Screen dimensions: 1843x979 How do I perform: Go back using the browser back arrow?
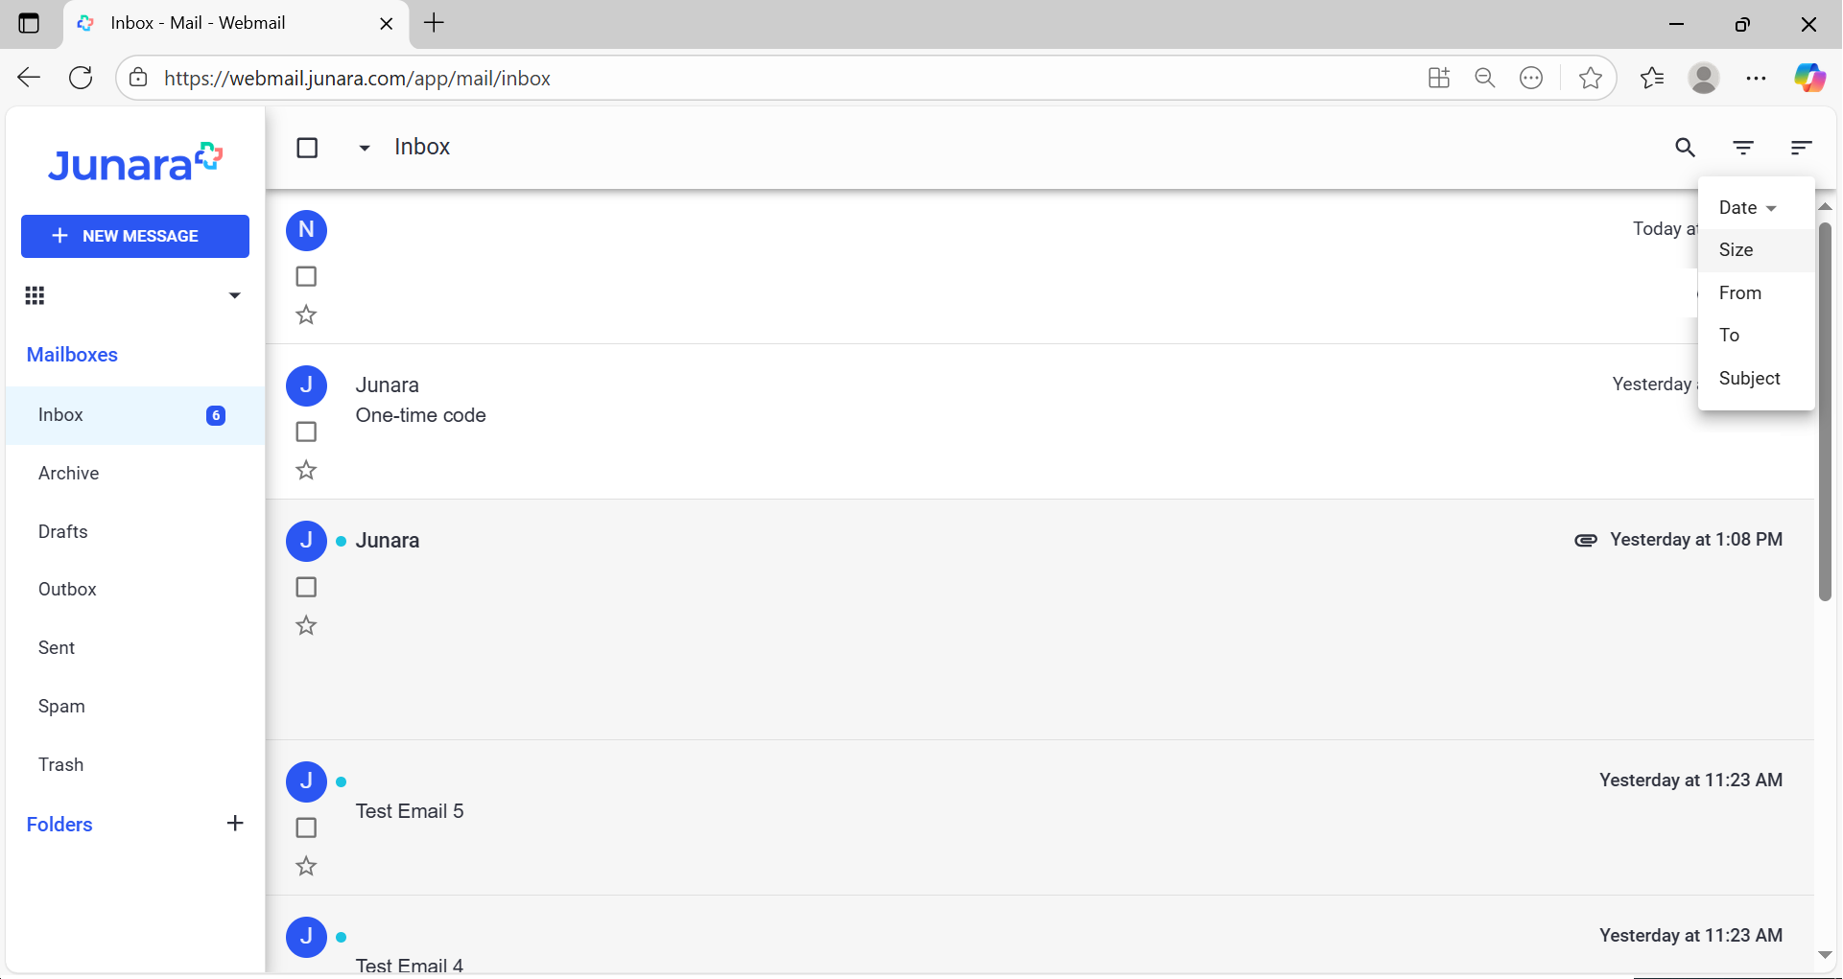tap(29, 78)
